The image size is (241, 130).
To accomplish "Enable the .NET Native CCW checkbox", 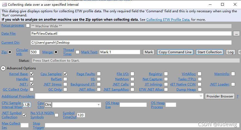I will pos(200,84).
